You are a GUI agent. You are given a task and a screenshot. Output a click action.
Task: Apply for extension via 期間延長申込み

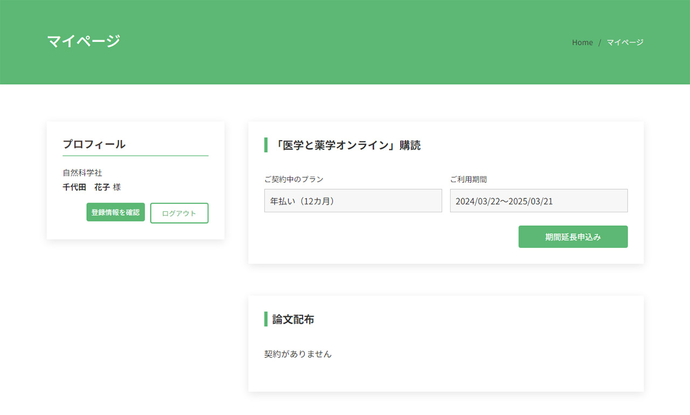[x=573, y=237]
